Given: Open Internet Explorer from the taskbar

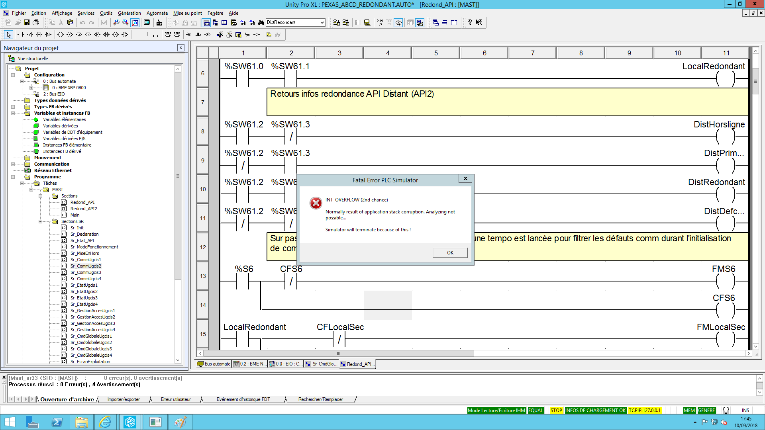Looking at the screenshot, I should [105, 422].
